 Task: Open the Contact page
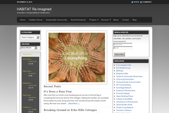(125, 20)
